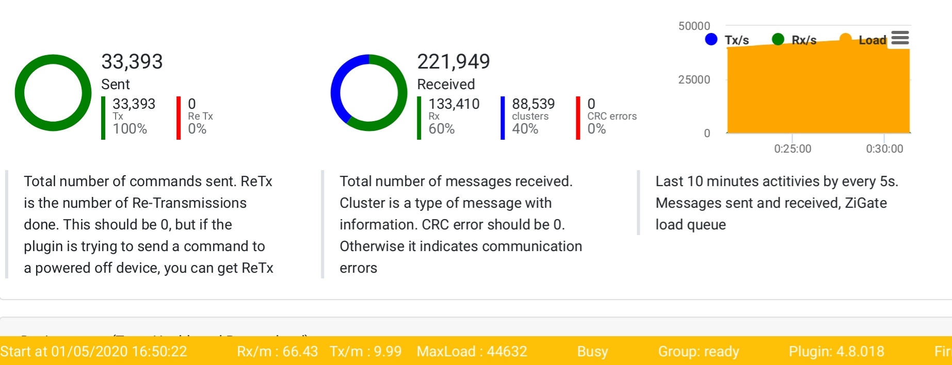Click the 0:30:00 time axis label
The image size is (952, 365).
pyautogui.click(x=884, y=149)
